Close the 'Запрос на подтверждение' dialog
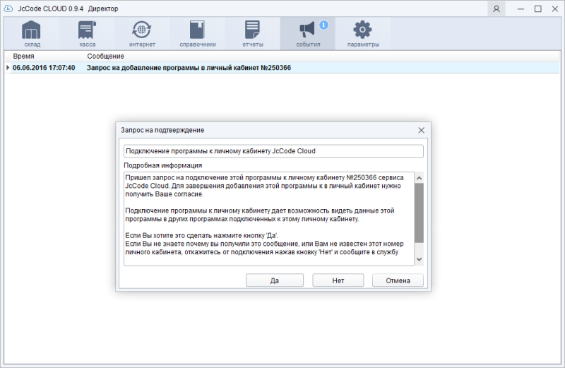The height and width of the screenshot is (368, 565). pyautogui.click(x=421, y=131)
